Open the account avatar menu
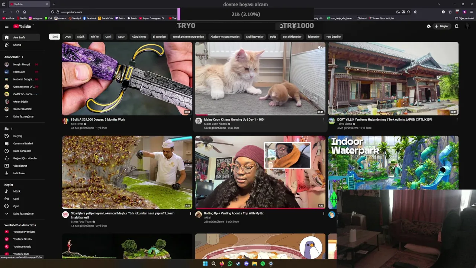Viewport: 476px width, 268px height. point(467,26)
